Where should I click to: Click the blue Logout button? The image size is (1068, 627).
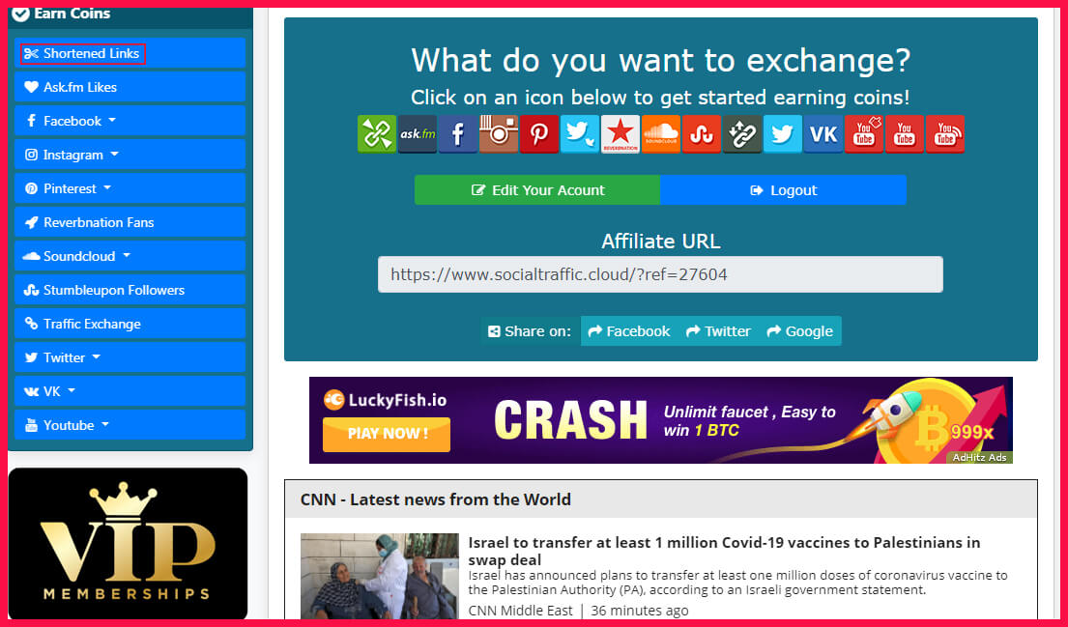(x=783, y=190)
